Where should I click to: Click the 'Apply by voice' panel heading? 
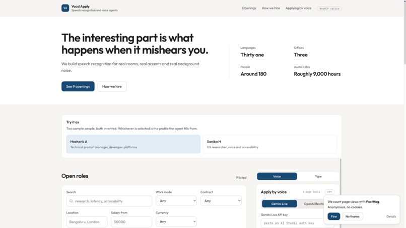point(274,192)
